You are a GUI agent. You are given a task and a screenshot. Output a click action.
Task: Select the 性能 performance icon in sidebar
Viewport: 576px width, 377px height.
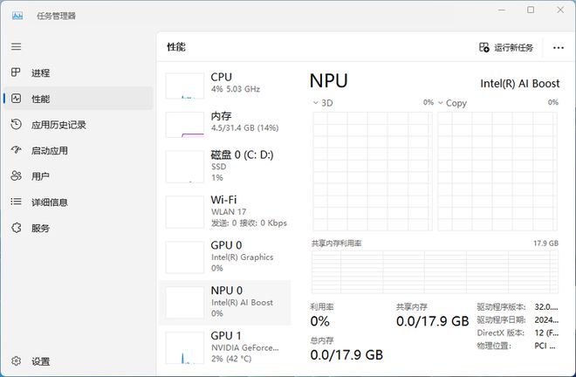coord(16,99)
